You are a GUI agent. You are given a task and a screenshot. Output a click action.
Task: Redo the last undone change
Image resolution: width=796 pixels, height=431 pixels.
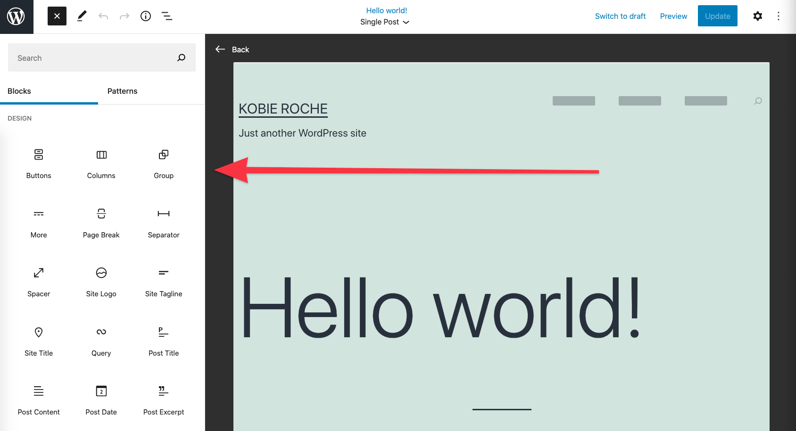click(124, 16)
